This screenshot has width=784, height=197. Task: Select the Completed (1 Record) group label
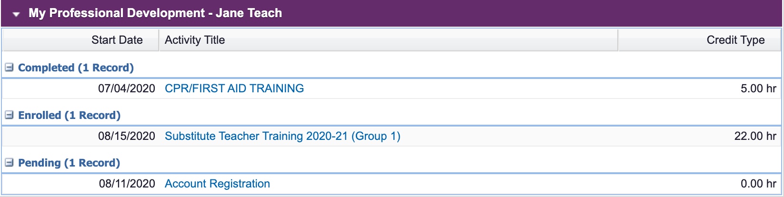click(76, 68)
